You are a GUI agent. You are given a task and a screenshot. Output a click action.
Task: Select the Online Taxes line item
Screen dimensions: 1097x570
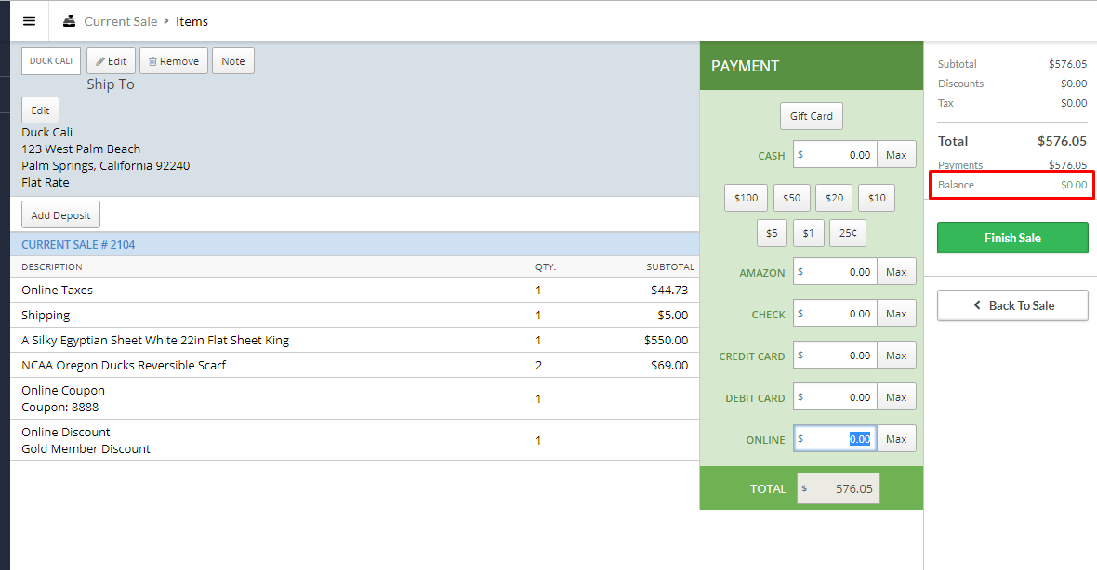(x=355, y=290)
